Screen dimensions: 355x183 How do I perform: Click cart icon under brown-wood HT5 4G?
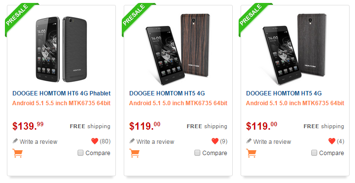[x=134, y=153]
